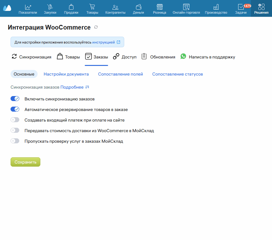
Task: Click the sort icon next to Подробнее
Action: coord(87,87)
